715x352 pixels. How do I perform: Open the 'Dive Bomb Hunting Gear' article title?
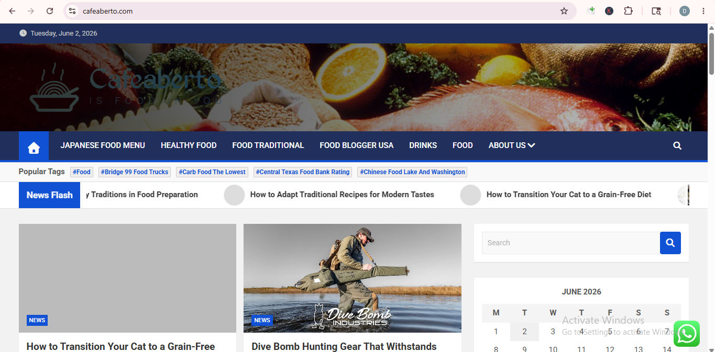tap(344, 346)
